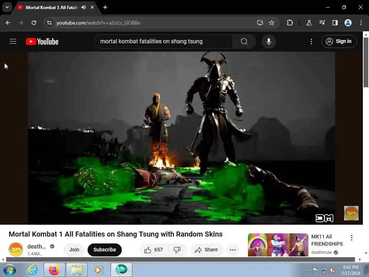Click the horizontal scrollbar at bottom
Viewport: 369px width, 277px height.
tap(181, 260)
